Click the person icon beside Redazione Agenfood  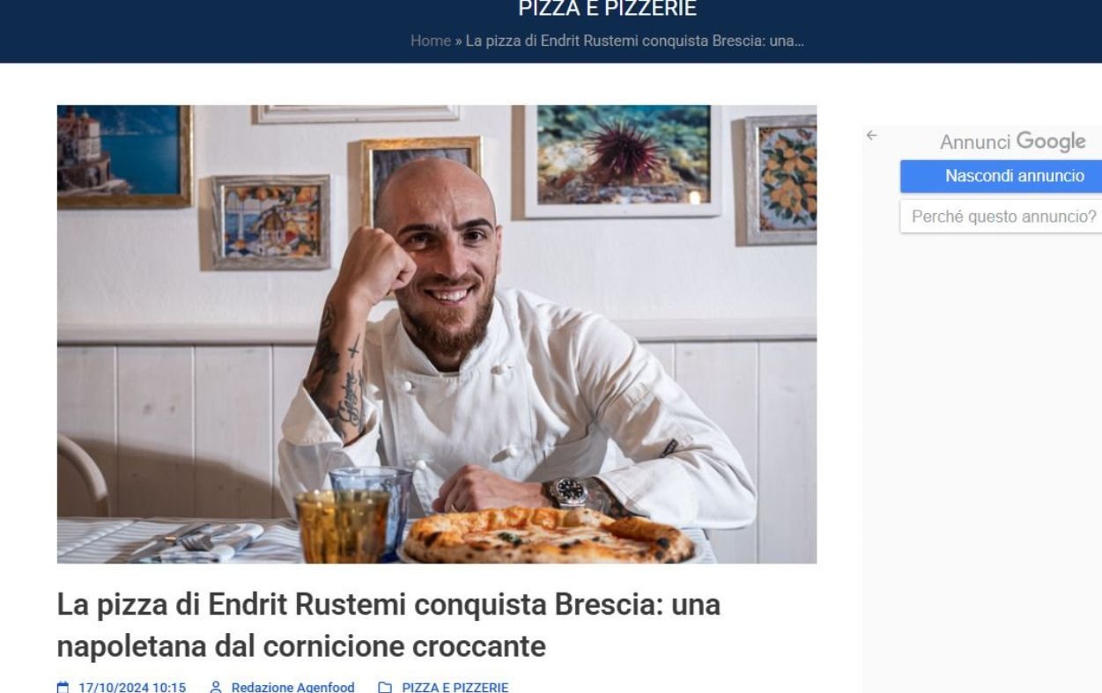215,687
